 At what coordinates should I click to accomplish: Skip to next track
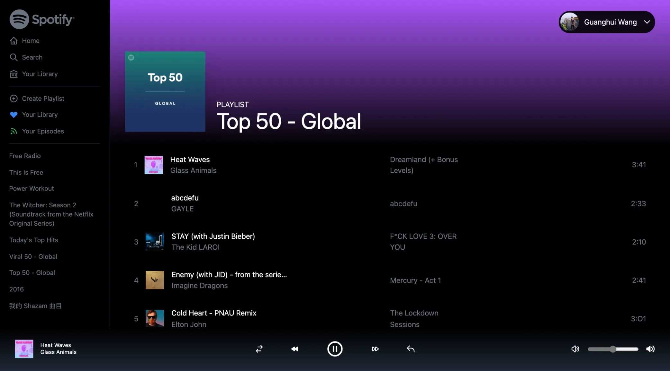tap(375, 349)
